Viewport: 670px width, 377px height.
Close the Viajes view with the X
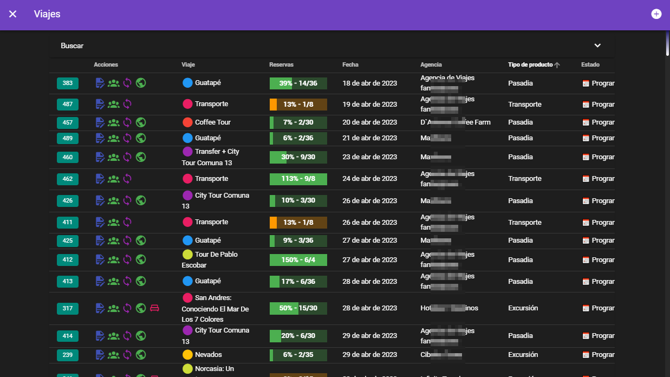click(13, 14)
